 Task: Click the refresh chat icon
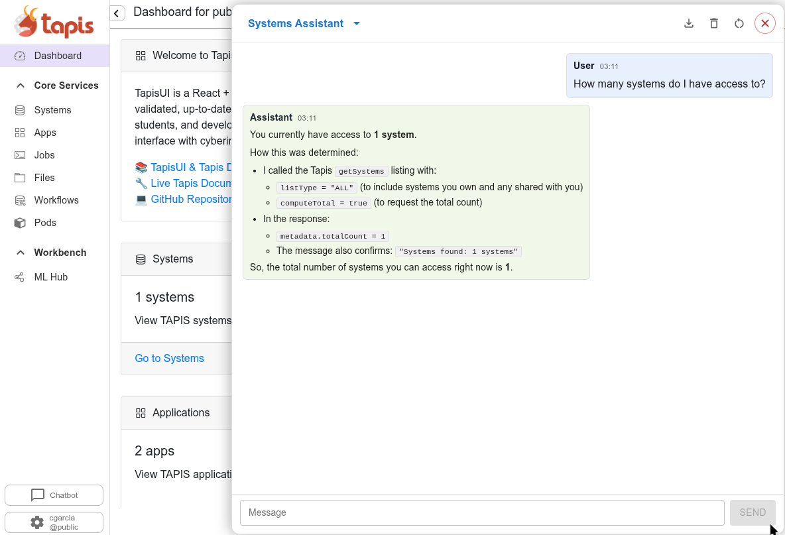point(739,23)
